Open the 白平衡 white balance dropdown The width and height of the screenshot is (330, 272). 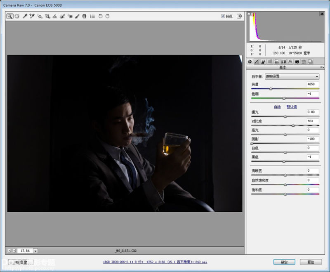pyautogui.click(x=292, y=77)
